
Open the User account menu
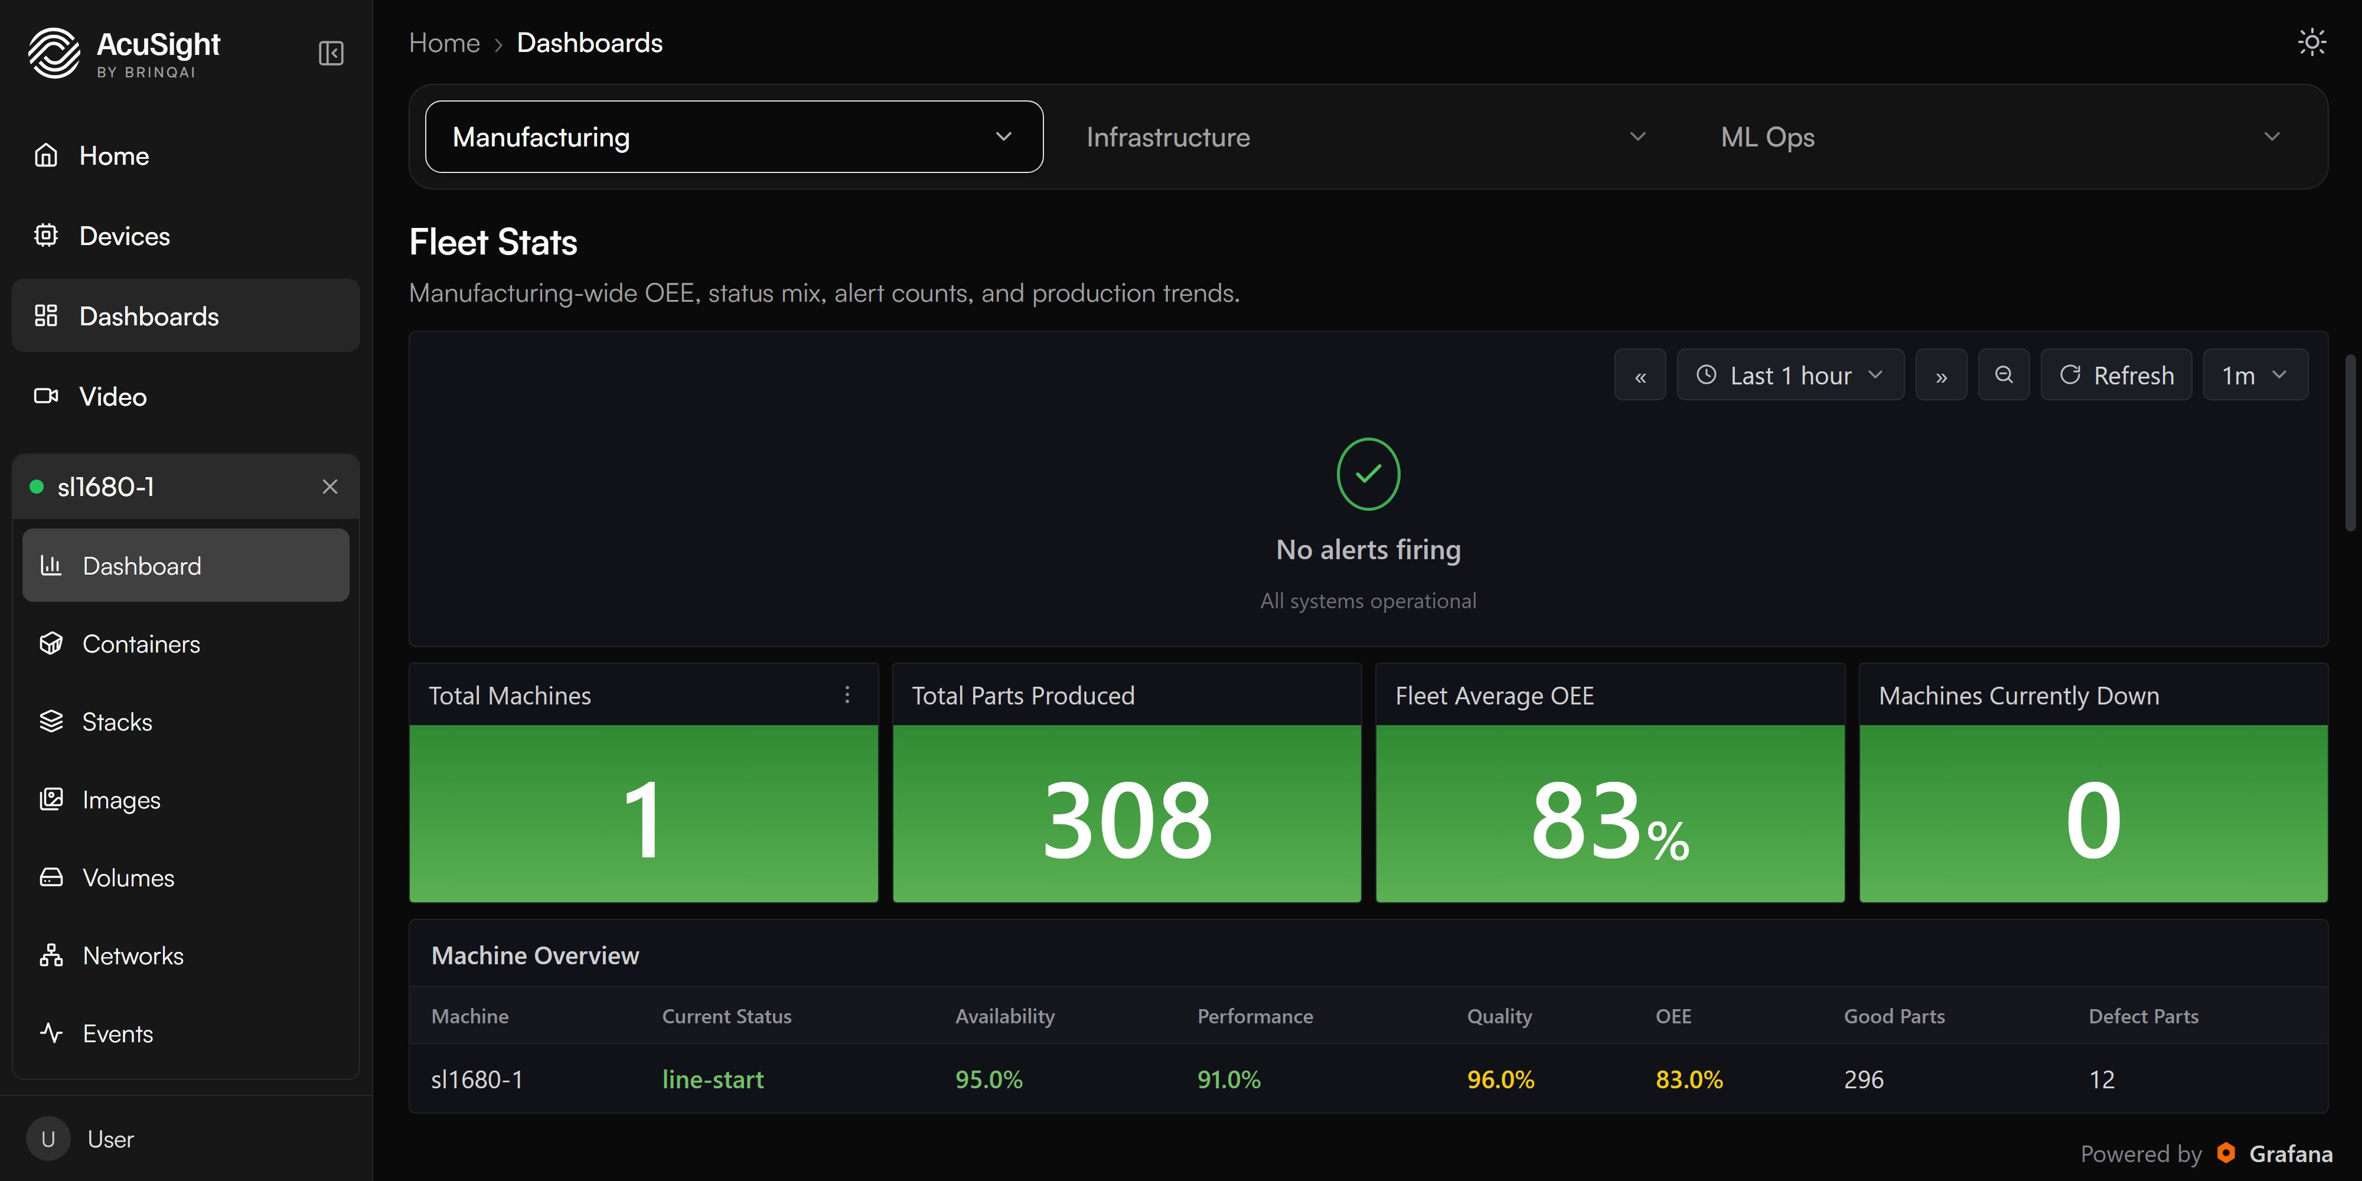point(185,1139)
